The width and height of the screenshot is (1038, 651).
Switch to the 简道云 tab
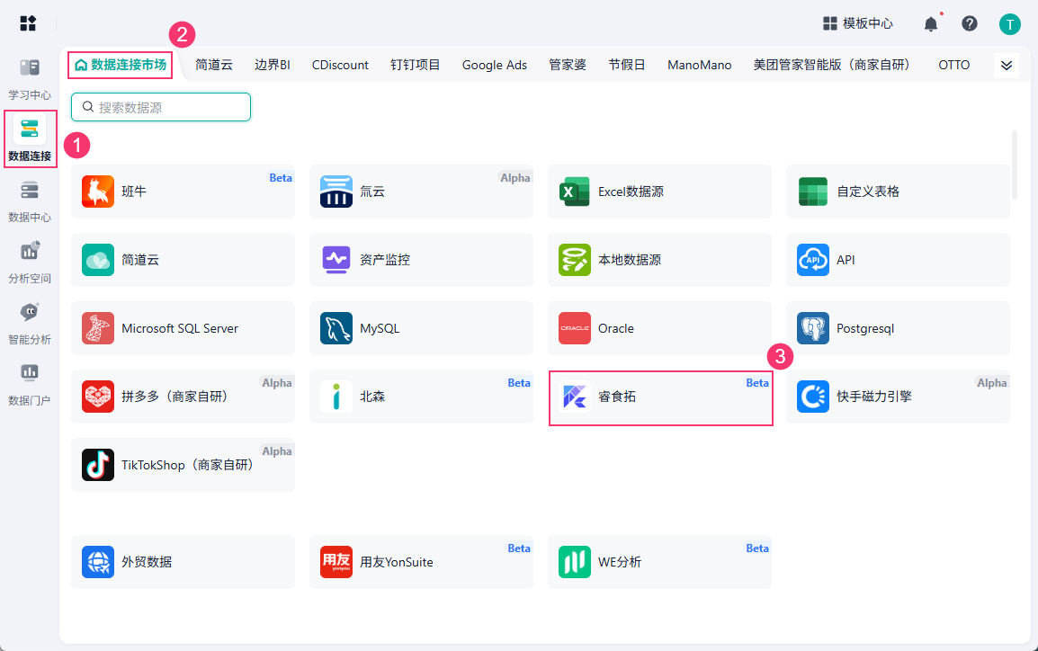click(214, 65)
